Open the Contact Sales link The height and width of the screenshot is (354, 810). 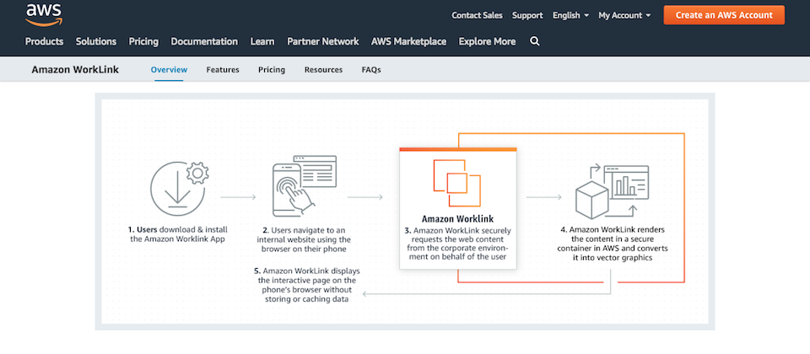point(477,15)
